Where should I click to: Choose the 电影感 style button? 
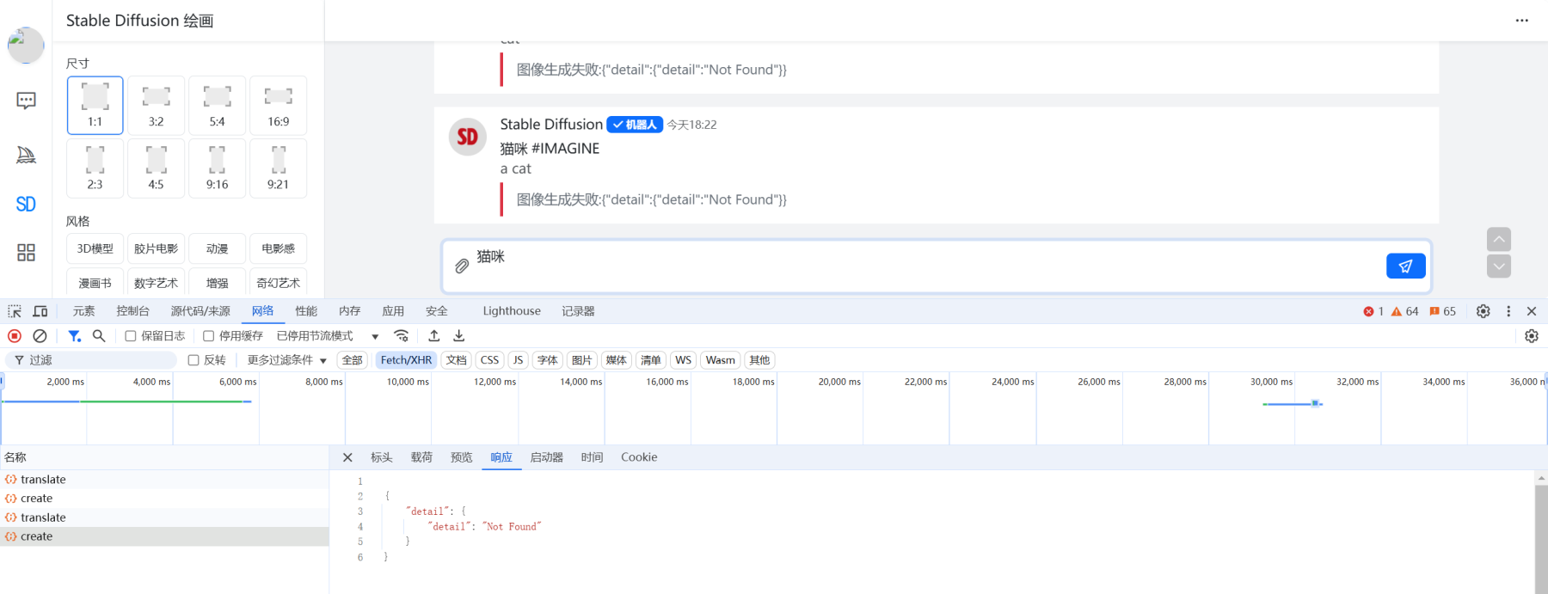coord(278,248)
